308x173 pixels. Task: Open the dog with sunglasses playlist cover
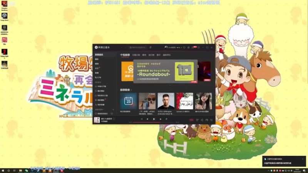(x=147, y=101)
